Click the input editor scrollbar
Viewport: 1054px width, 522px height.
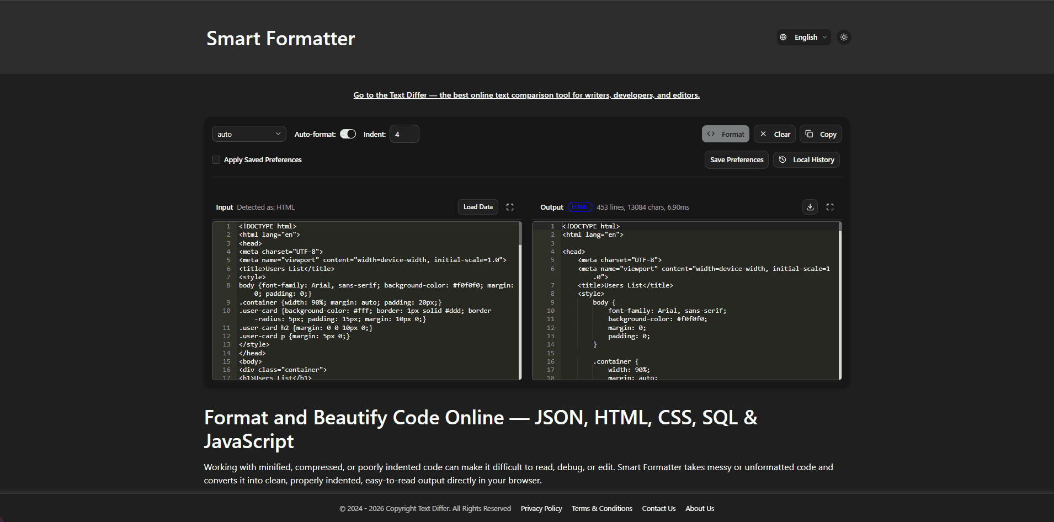click(520, 234)
